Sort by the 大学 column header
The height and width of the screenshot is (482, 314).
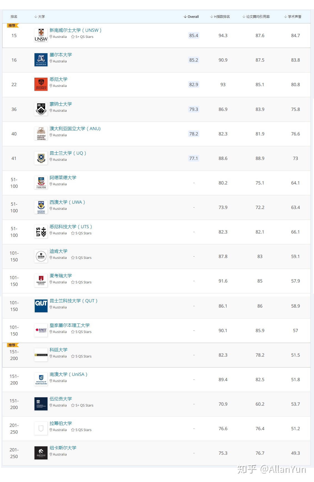click(x=39, y=17)
